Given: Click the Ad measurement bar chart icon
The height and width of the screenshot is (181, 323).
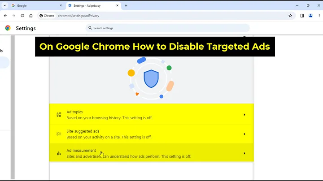Looking at the screenshot, I should [59, 153].
